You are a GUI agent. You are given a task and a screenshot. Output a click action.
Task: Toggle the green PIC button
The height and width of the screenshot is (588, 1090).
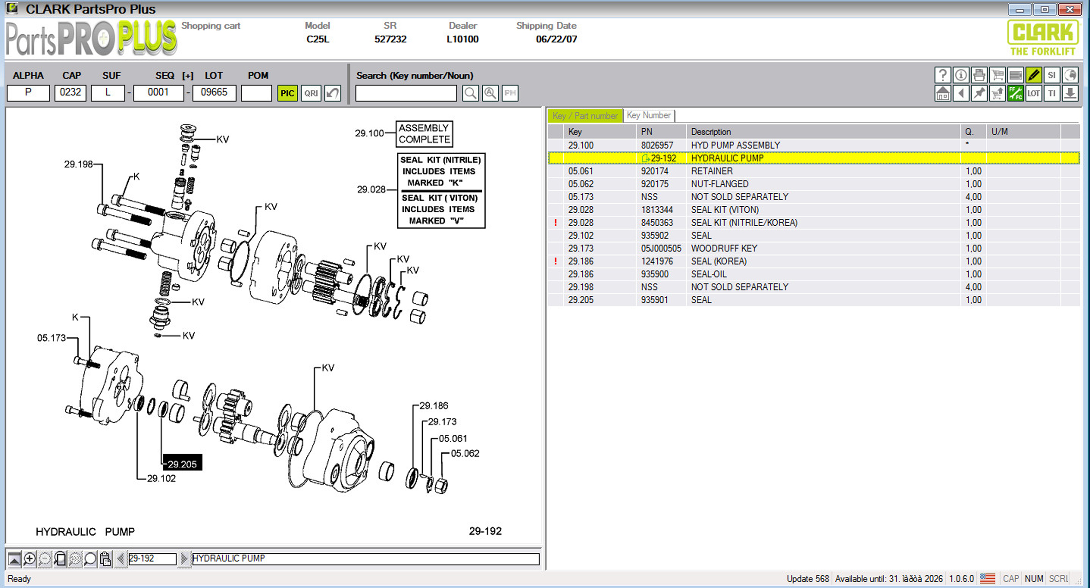point(287,93)
